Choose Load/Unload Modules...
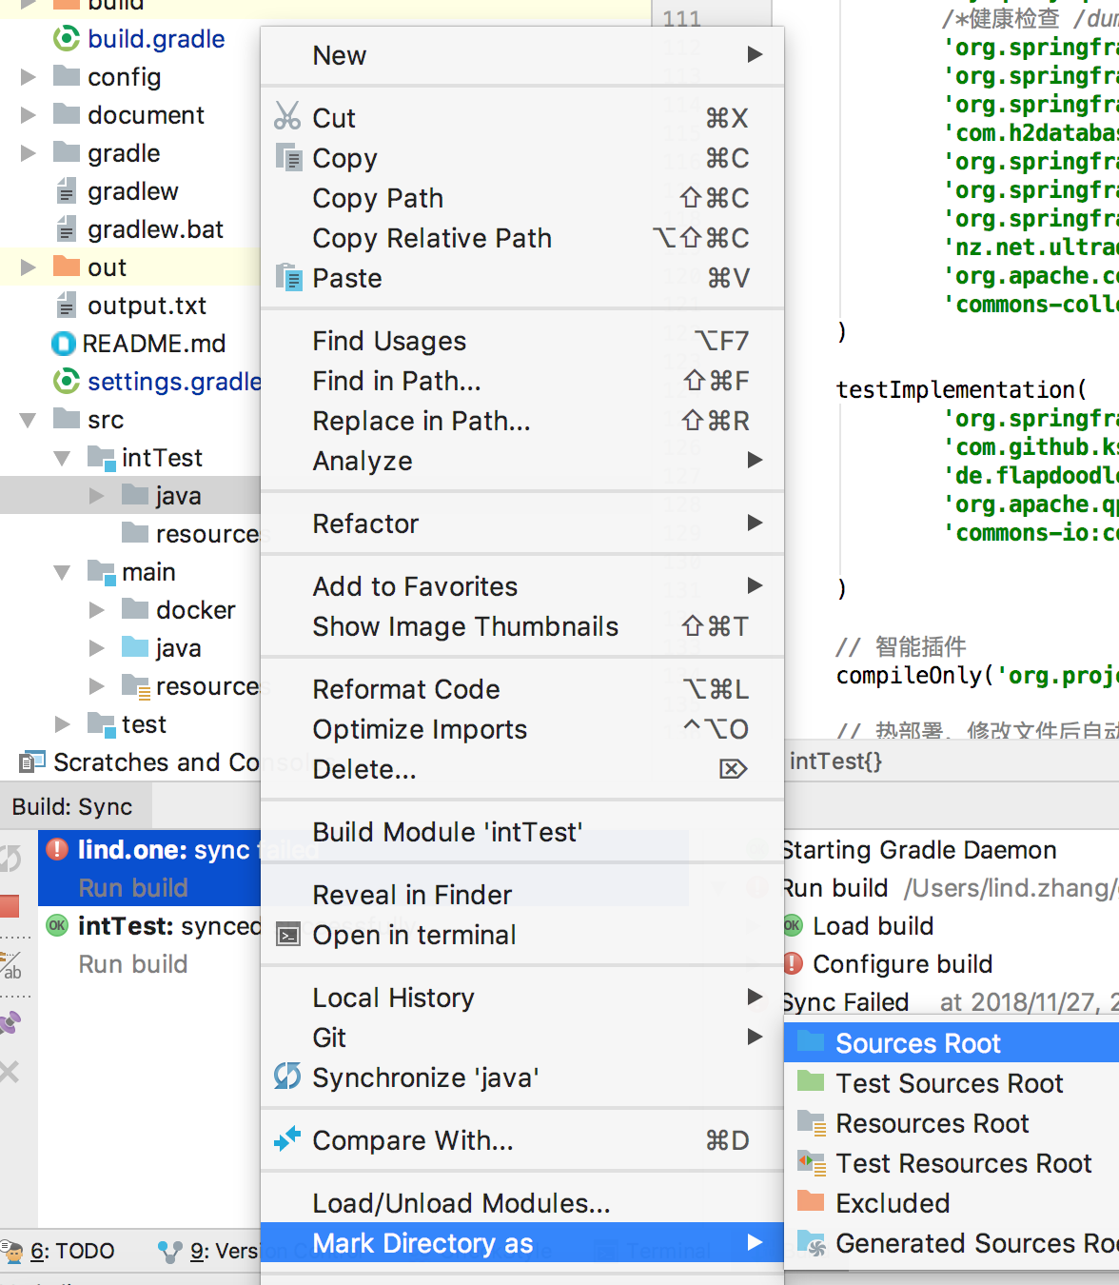The width and height of the screenshot is (1119, 1285). tap(522, 1203)
